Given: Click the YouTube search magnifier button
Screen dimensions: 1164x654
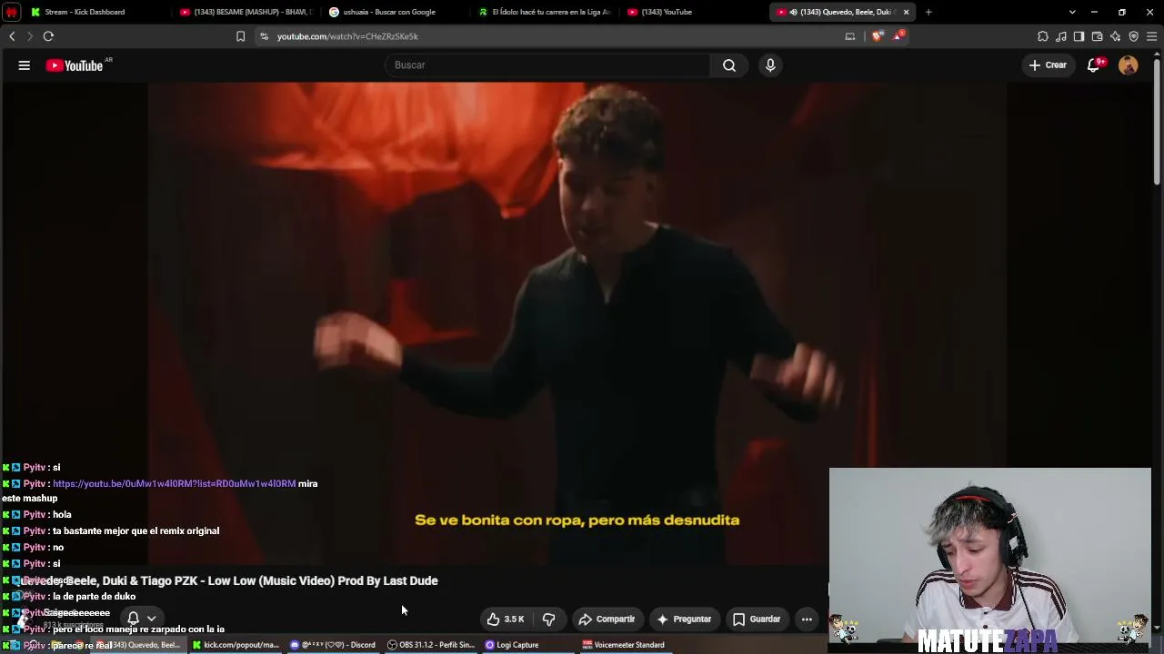Looking at the screenshot, I should (x=729, y=65).
